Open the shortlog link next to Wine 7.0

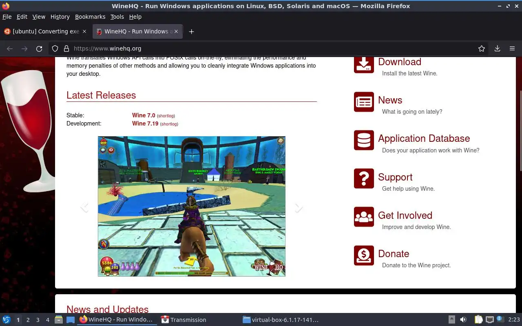[166, 116]
